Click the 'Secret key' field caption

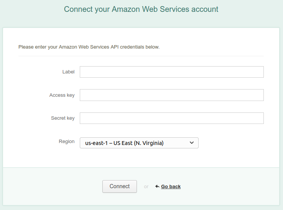[x=63, y=118]
